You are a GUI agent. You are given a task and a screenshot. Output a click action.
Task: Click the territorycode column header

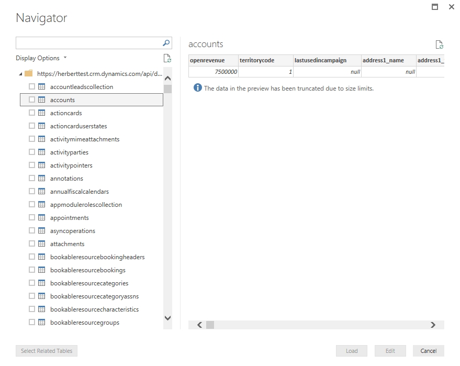click(266, 60)
